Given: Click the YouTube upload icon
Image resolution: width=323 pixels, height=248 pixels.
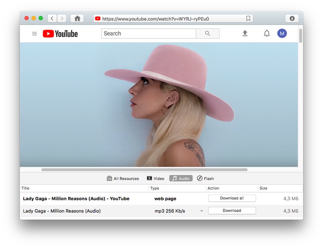Looking at the screenshot, I should coord(245,34).
